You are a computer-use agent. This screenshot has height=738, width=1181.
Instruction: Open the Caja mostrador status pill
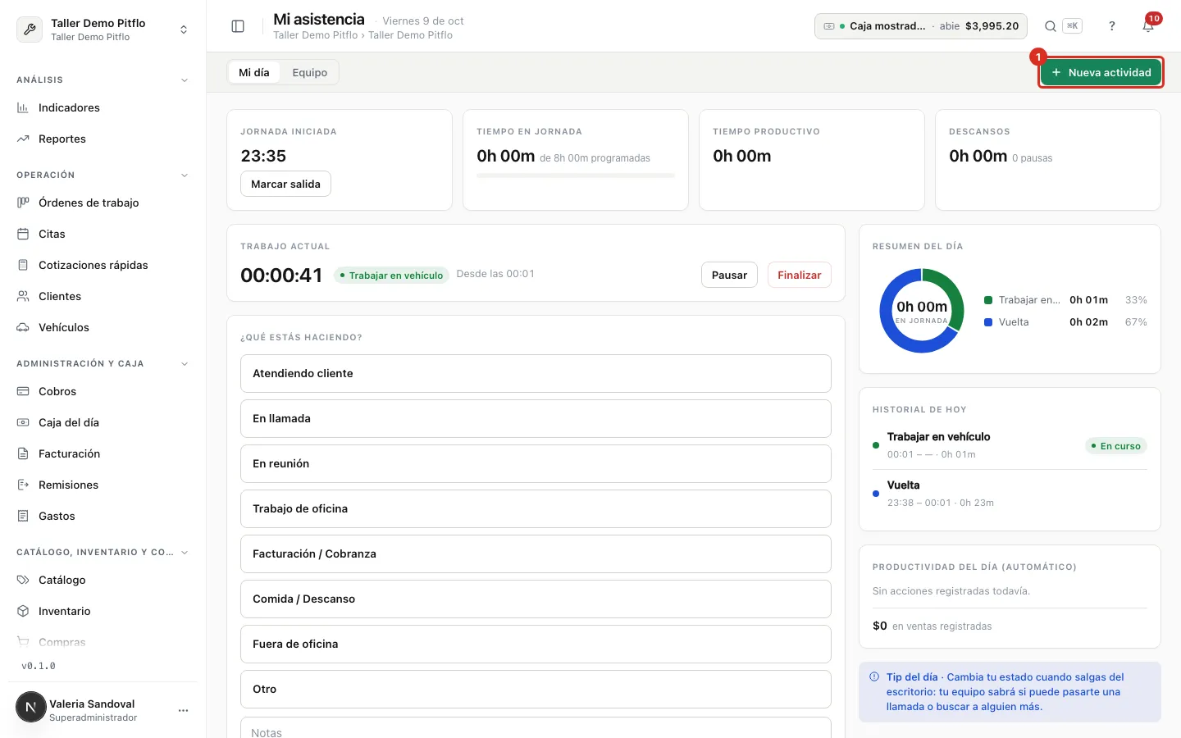pyautogui.click(x=921, y=26)
